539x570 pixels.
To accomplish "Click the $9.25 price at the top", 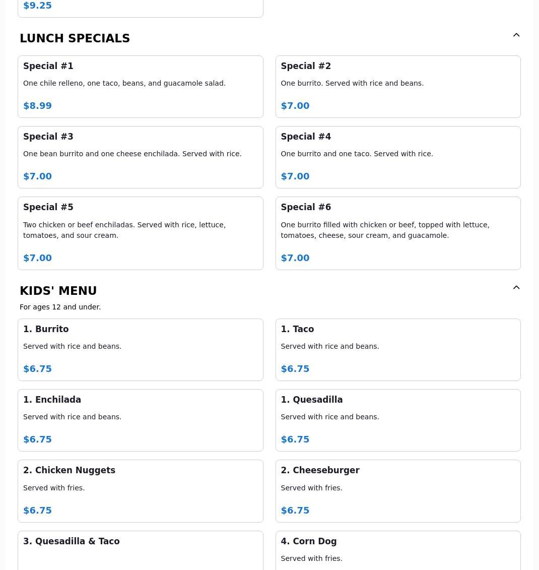I will pos(37,6).
